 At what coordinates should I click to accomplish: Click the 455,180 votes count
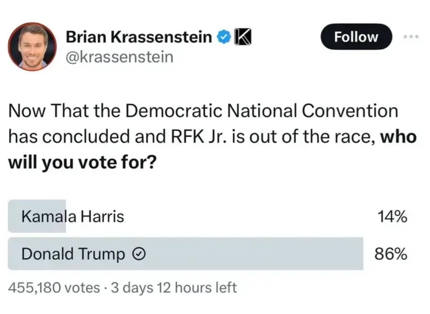pos(54,288)
